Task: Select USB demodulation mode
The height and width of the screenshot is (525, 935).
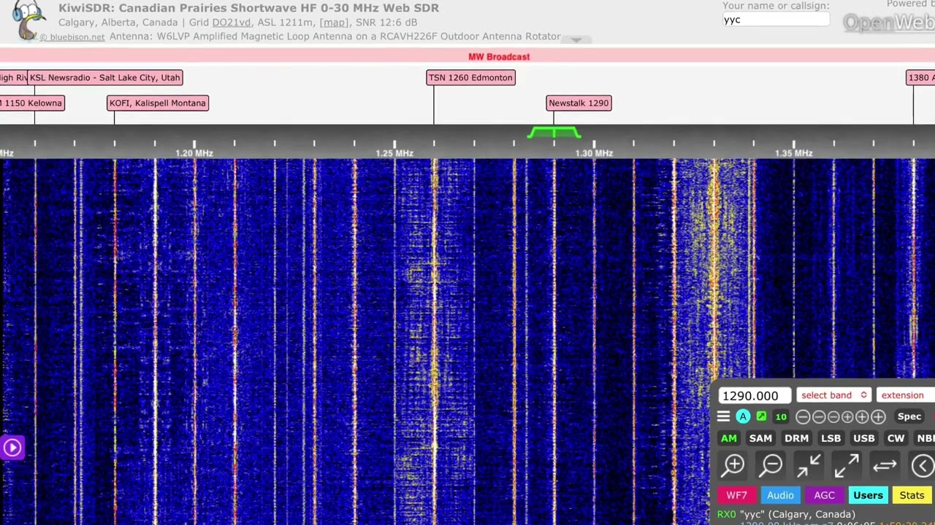Action: (x=864, y=438)
